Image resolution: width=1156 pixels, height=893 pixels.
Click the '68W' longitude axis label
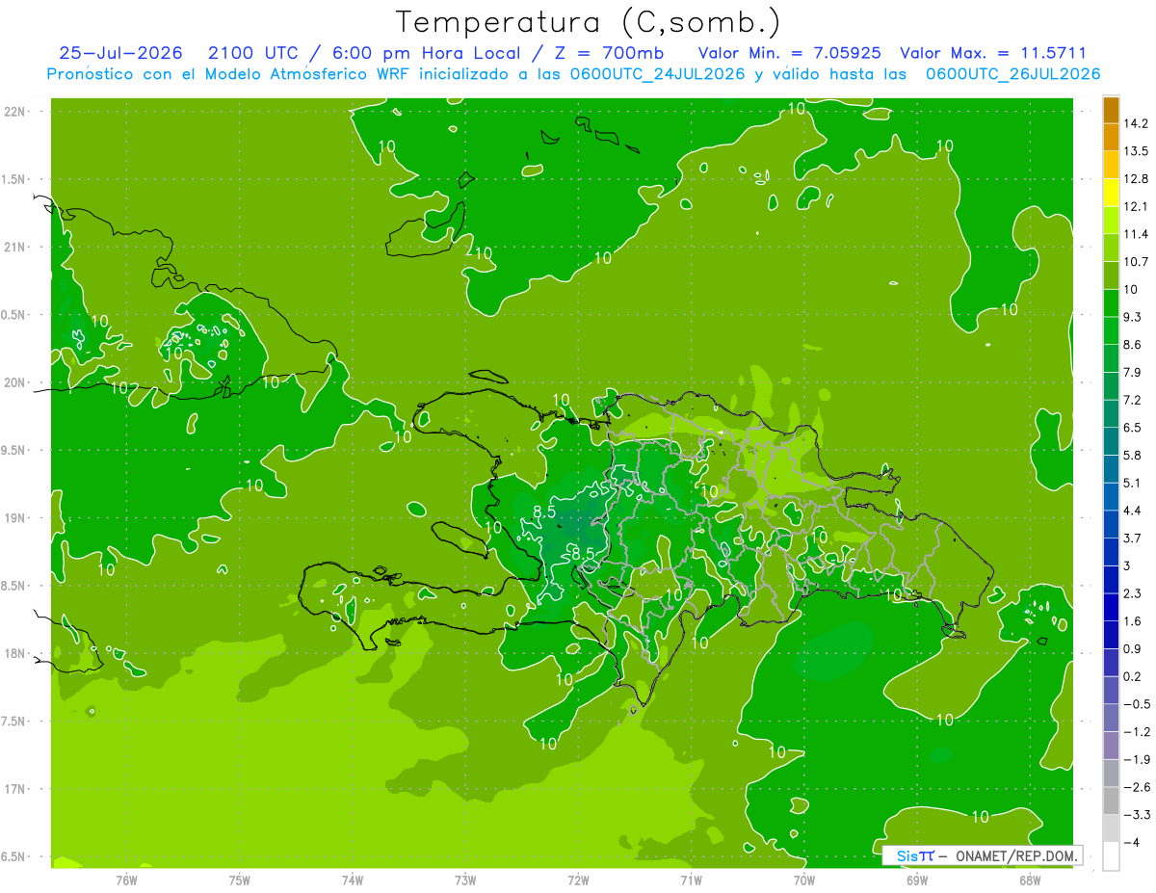tap(1030, 880)
